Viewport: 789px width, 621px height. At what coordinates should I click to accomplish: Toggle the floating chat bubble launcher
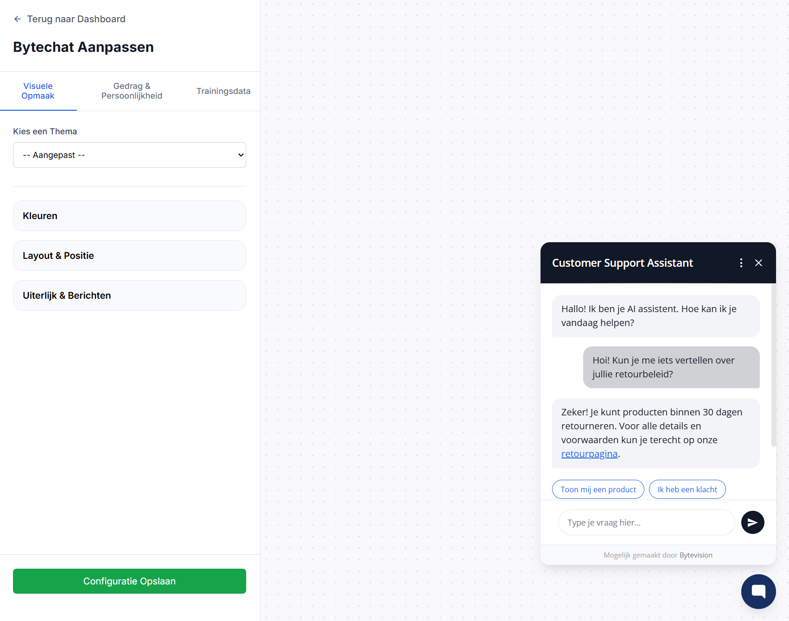758,591
